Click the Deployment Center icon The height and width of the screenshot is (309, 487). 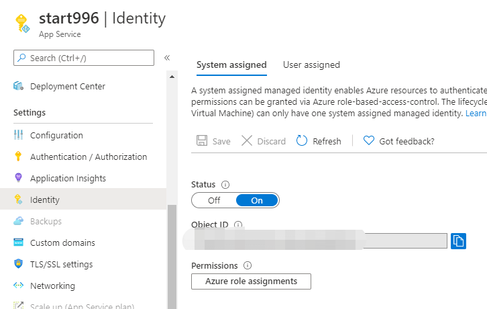(18, 86)
